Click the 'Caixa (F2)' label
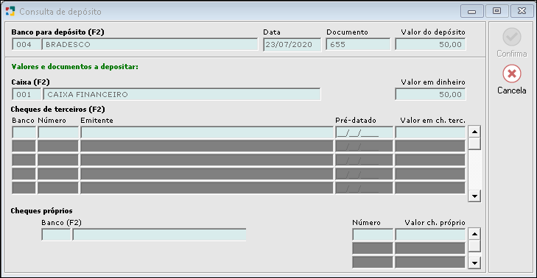Image resolution: width=537 pixels, height=278 pixels. point(30,82)
